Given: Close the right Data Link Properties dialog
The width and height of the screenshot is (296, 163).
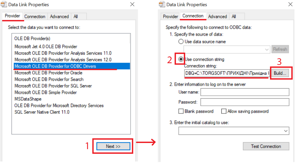Looking at the screenshot, I should (290, 4).
